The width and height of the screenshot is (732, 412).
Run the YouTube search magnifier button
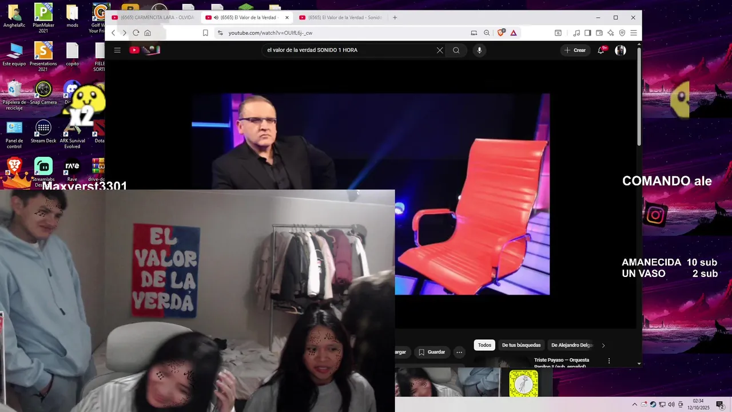pos(456,50)
